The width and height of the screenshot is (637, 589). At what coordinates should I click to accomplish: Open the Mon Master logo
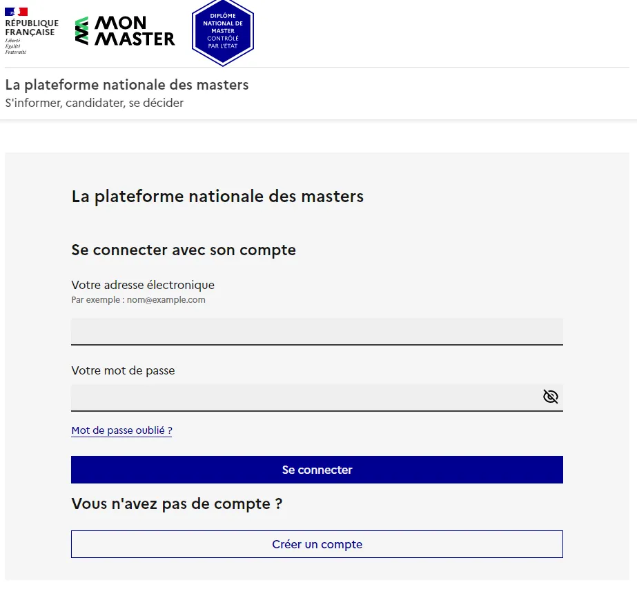tap(125, 31)
